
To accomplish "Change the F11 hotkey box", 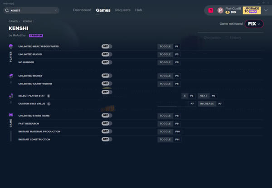I will (x=177, y=140).
